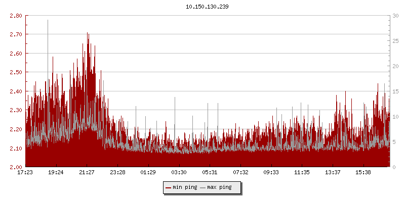Click the 30 value on right axis

(x=395, y=16)
